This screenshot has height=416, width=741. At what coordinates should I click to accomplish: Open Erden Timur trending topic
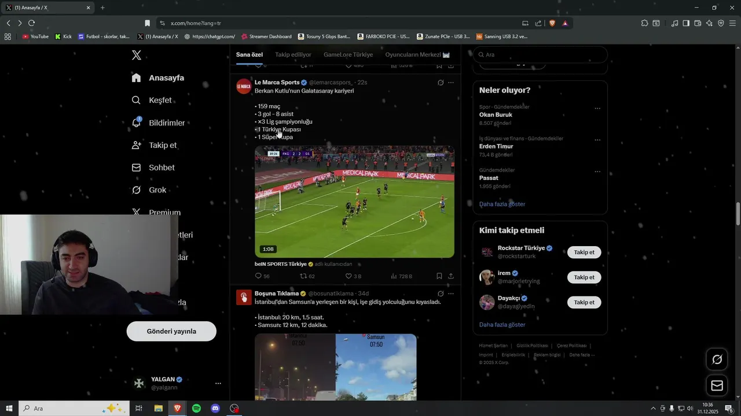click(x=496, y=146)
